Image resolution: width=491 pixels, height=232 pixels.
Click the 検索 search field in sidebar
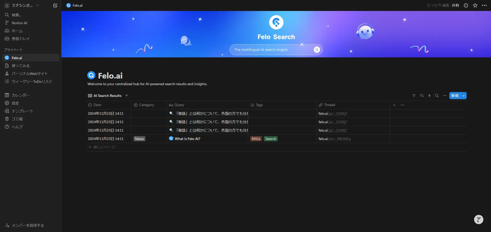coord(17,15)
